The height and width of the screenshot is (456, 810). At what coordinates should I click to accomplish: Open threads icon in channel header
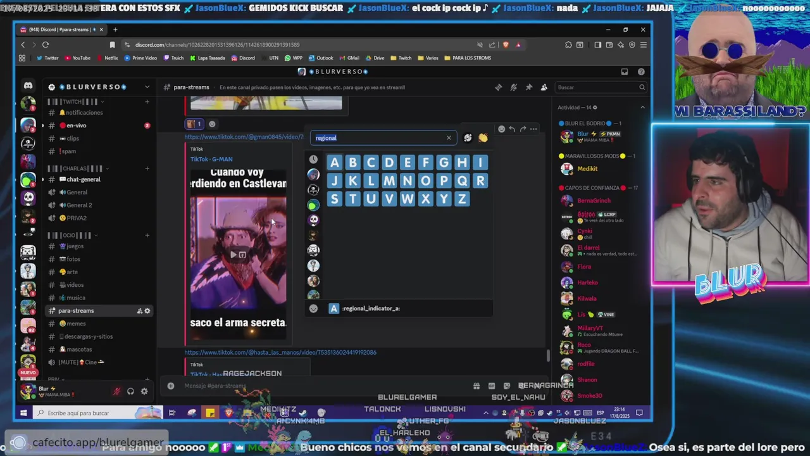(499, 87)
